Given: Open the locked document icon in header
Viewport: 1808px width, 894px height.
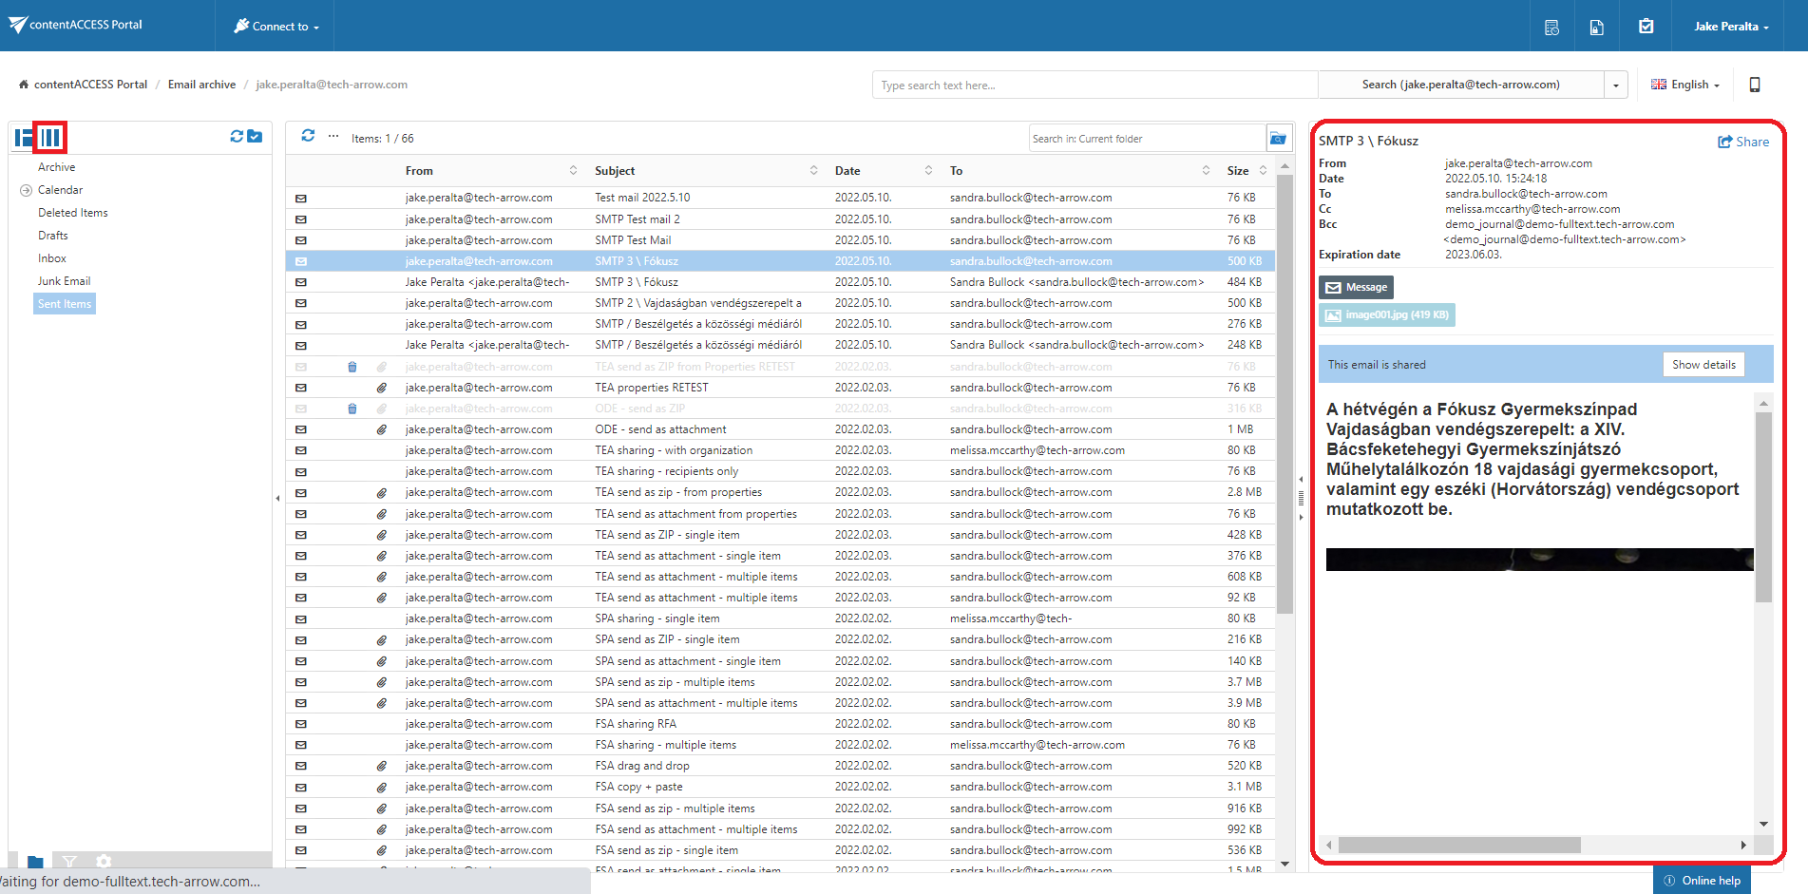Looking at the screenshot, I should pyautogui.click(x=1596, y=27).
